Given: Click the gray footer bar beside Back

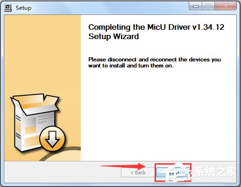Looking at the screenshot, I should point(62,172).
